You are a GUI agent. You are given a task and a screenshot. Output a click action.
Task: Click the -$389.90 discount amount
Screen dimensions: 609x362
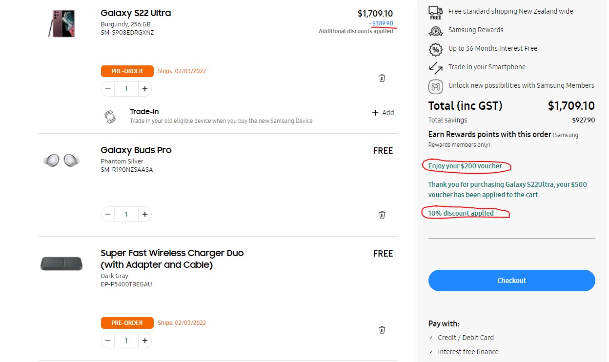381,23
